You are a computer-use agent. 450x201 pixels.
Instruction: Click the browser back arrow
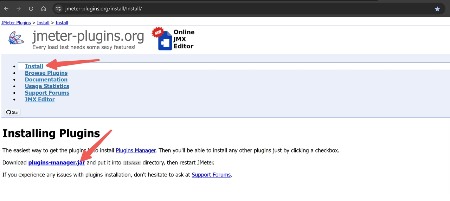tap(6, 9)
